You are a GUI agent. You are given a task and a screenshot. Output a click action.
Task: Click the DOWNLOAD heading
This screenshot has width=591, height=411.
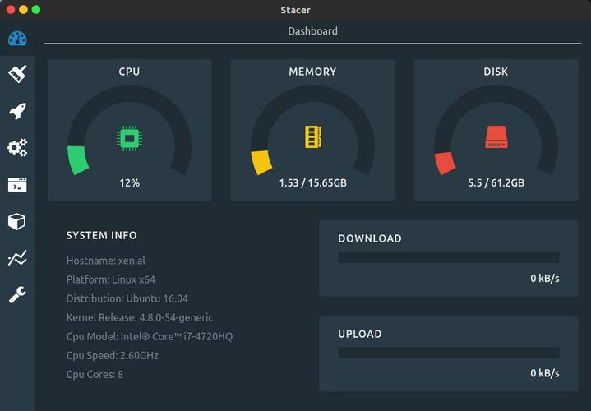(370, 238)
